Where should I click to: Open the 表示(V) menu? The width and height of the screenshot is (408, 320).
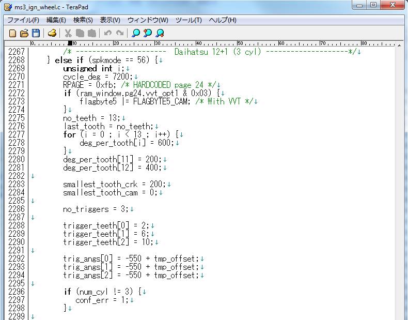point(110,20)
